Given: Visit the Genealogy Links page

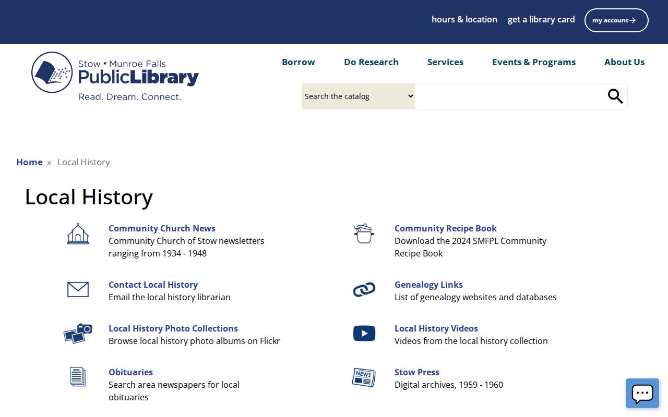Looking at the screenshot, I should [x=428, y=285].
